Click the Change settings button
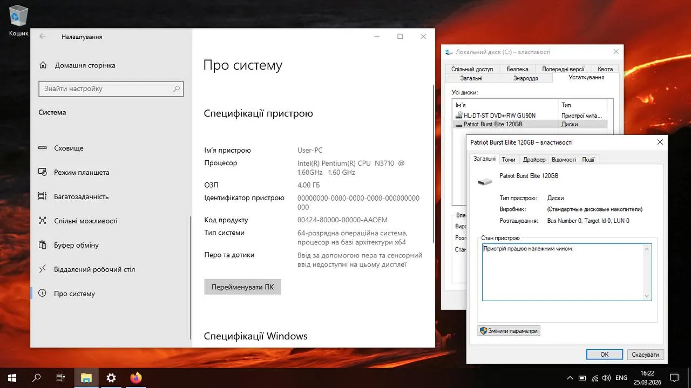 tap(509, 331)
